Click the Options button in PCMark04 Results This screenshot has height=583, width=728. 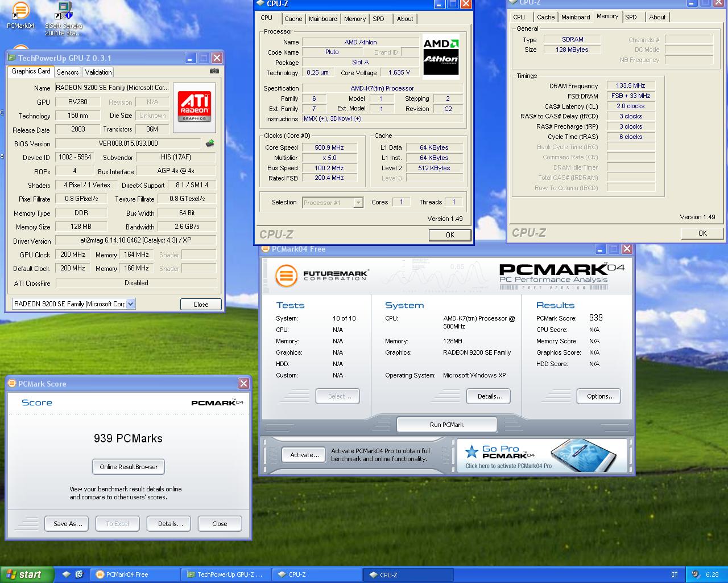[x=599, y=396]
